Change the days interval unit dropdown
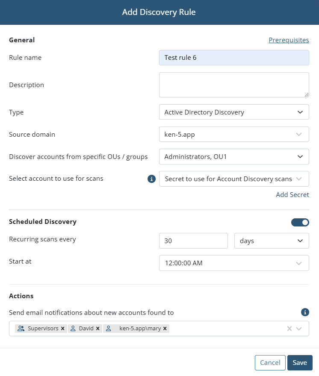Image resolution: width=319 pixels, height=376 pixels. click(272, 241)
